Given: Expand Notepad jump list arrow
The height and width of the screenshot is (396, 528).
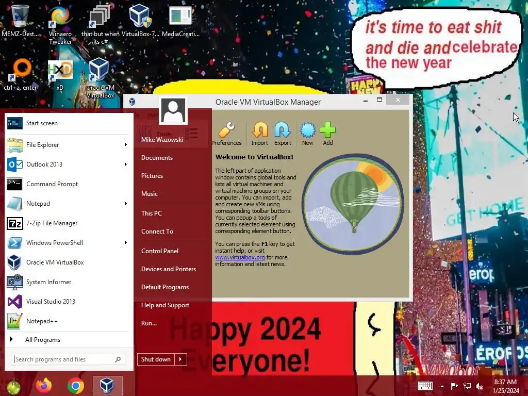Looking at the screenshot, I should point(126,203).
